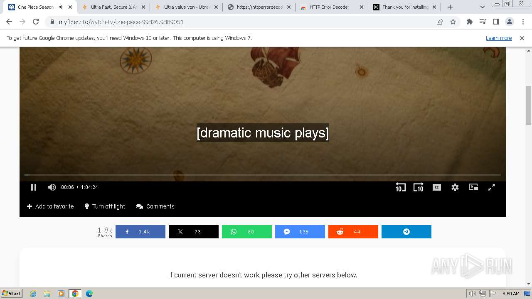
Task: Mute the video player volume
Action: coord(52,187)
